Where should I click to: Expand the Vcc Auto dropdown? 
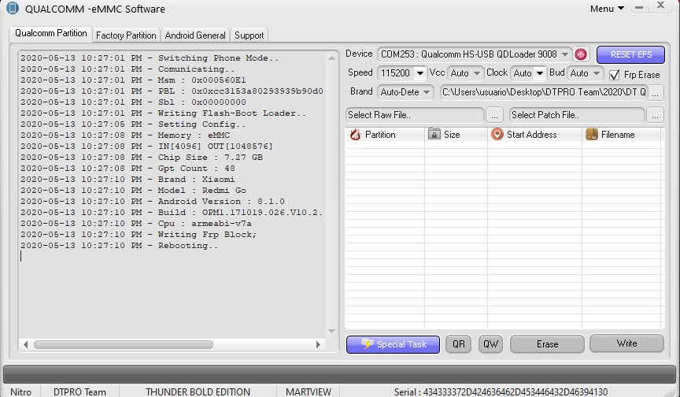477,73
